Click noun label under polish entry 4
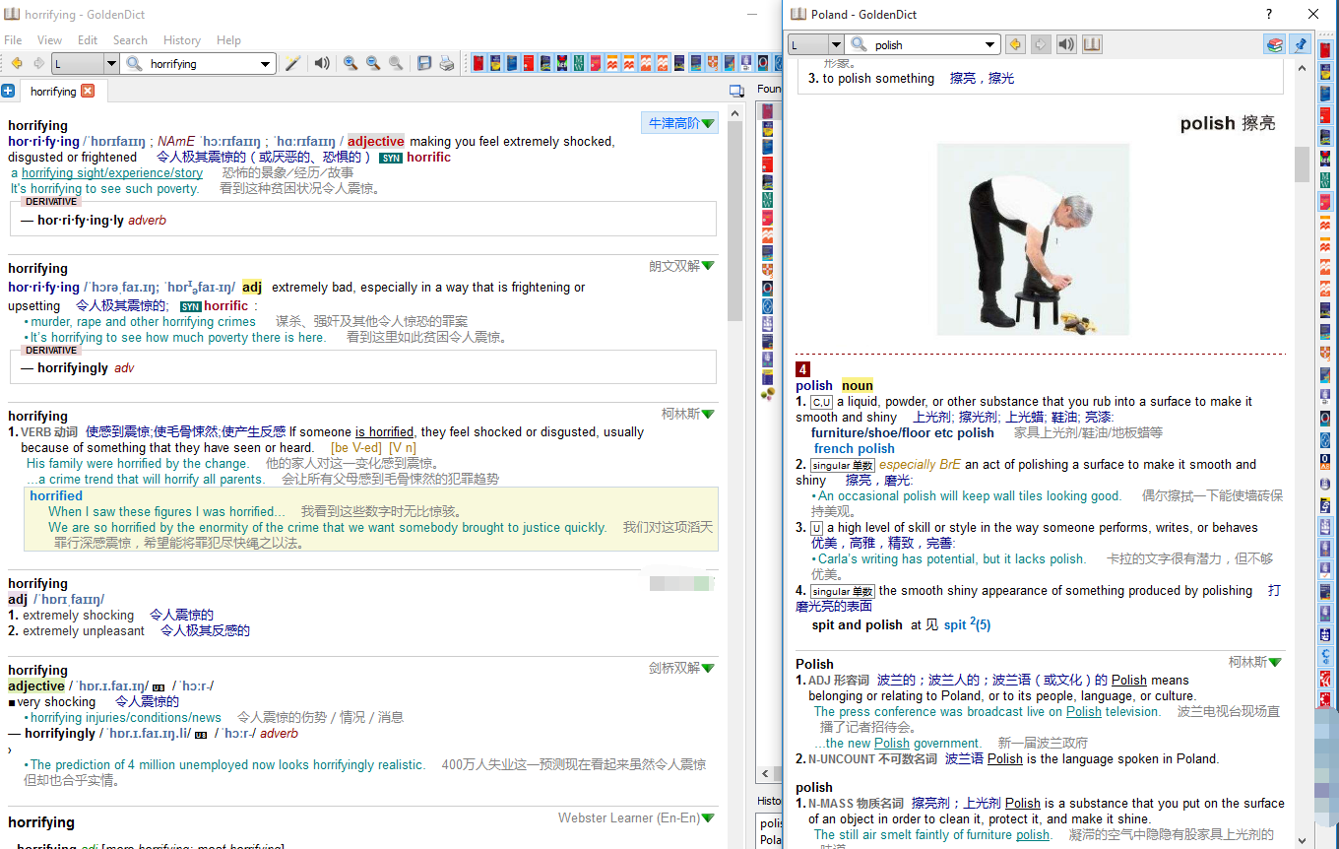 [858, 385]
